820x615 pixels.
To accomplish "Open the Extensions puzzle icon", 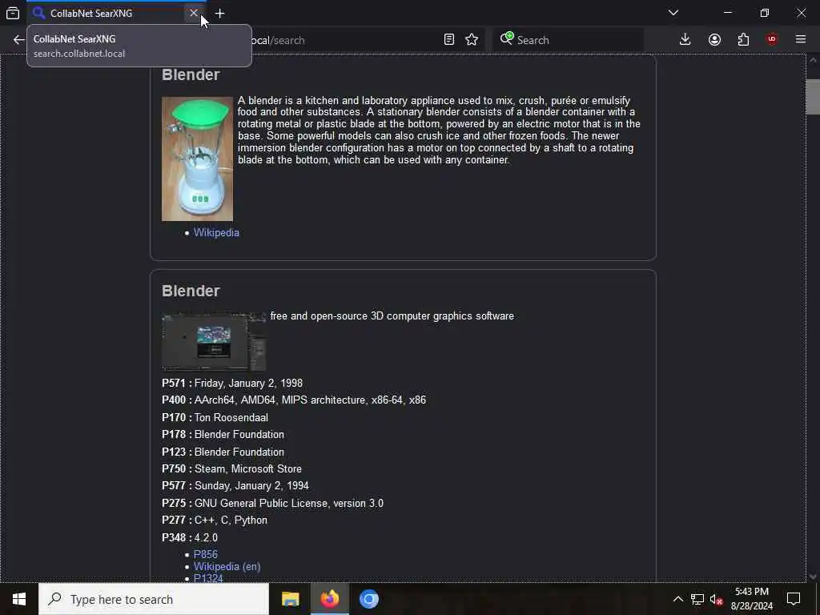I will click(x=743, y=40).
